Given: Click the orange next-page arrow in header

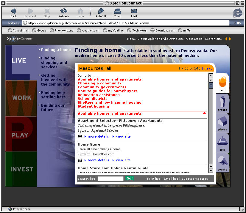Looking at the screenshot, I should pyautogui.click(x=230, y=39).
